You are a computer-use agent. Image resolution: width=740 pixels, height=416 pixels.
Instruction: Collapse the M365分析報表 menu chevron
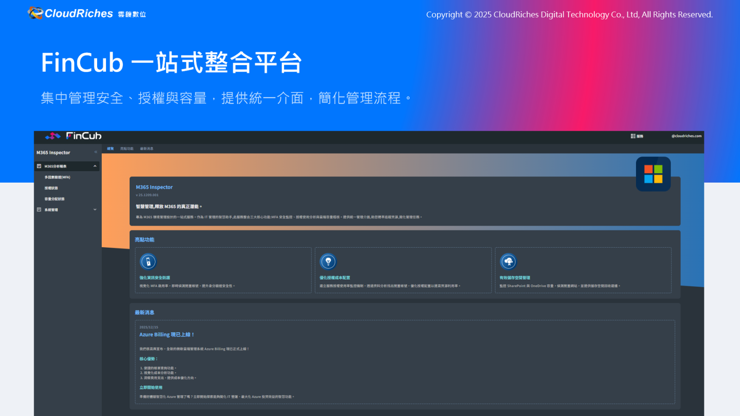95,166
